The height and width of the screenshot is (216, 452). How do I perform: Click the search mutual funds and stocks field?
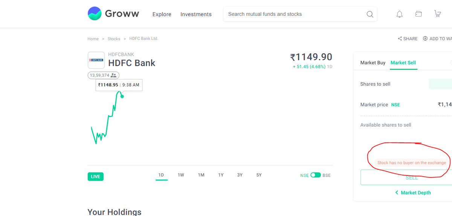tap(300, 14)
